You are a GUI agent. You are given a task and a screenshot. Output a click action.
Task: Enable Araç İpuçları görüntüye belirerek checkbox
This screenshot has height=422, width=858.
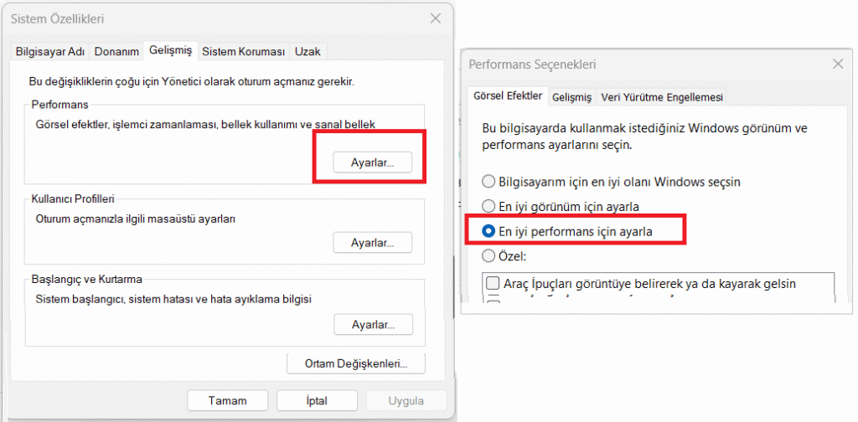point(493,284)
